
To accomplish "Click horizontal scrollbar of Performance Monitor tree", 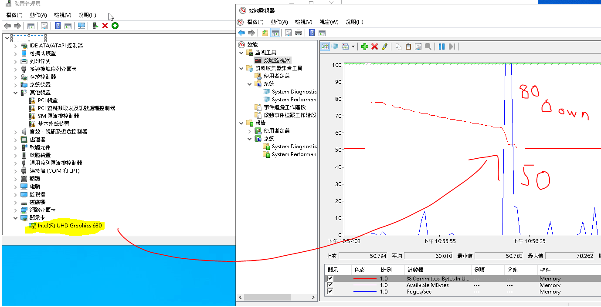I will (276, 298).
